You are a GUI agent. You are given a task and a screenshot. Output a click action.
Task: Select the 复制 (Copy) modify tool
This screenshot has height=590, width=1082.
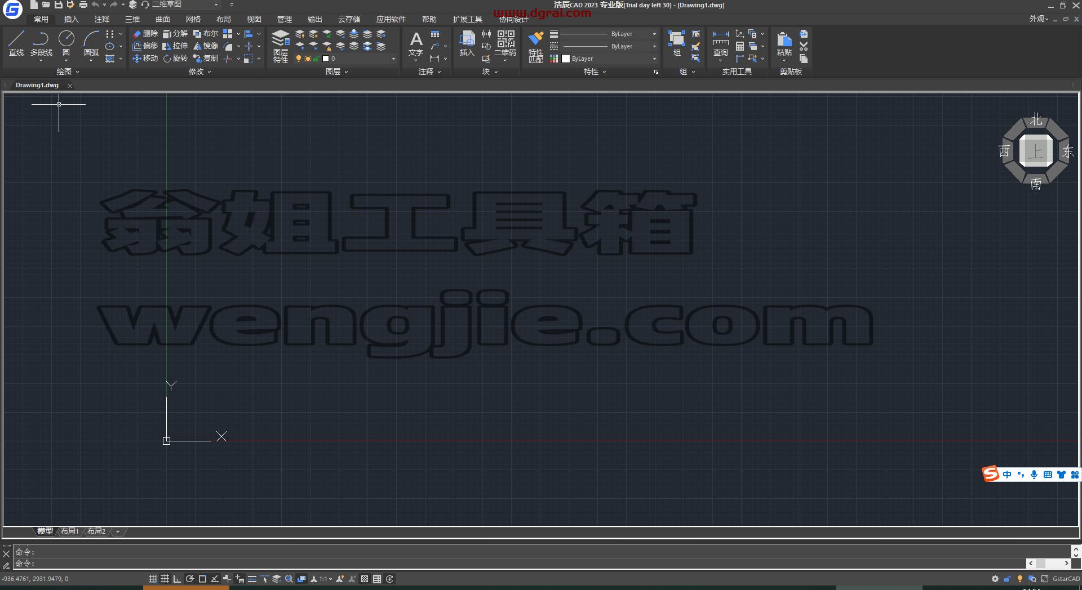click(206, 59)
